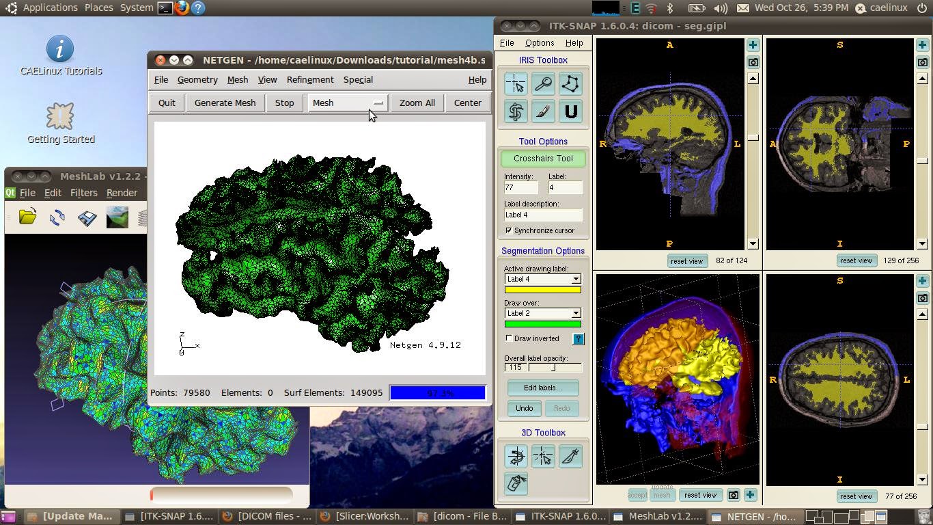
Task: Expand the bottom-right axial view with plus icon
Action: click(x=922, y=281)
